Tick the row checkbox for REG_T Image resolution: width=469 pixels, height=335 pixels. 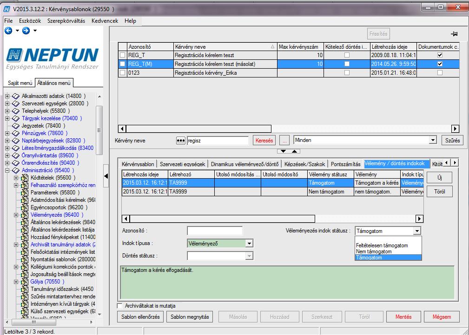point(123,55)
